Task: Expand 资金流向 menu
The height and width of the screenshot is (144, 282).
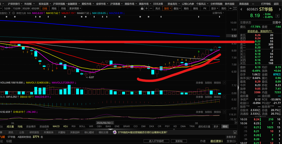Action: [173, 4]
